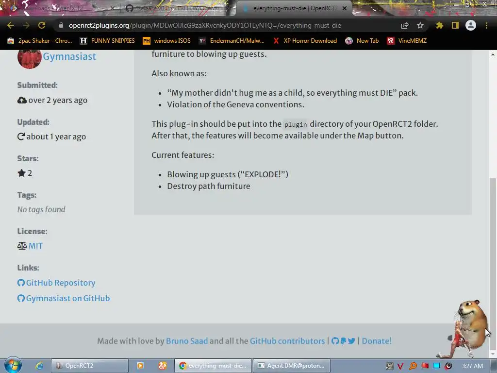Open Chrome extensions puzzle icon
The height and width of the screenshot is (373, 497).
439,25
